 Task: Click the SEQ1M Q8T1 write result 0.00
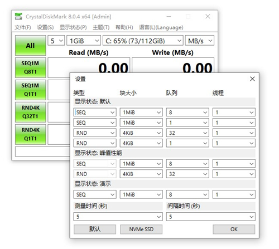coord(173,65)
